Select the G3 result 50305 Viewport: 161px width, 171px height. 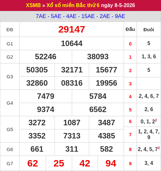(x=37, y=70)
